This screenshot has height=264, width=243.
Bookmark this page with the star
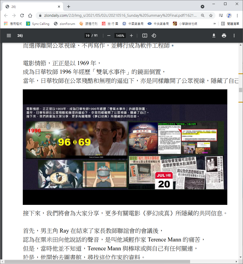211,15
